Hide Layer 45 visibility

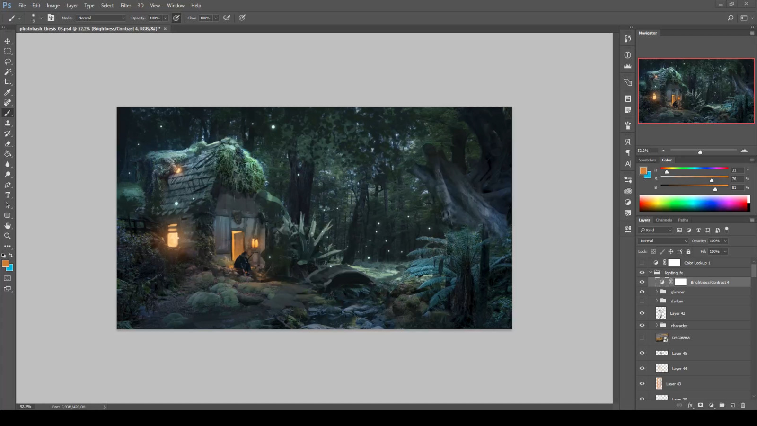point(642,353)
